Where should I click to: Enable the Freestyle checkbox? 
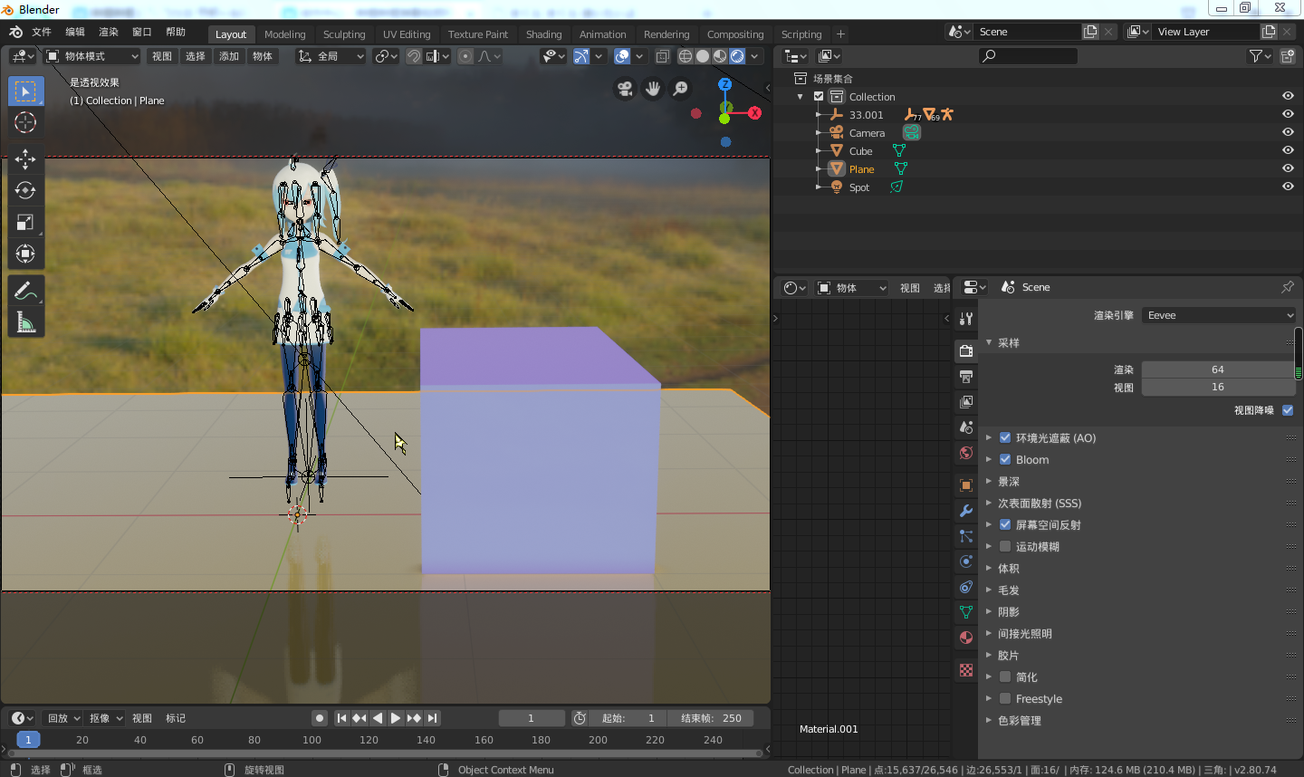click(1005, 698)
